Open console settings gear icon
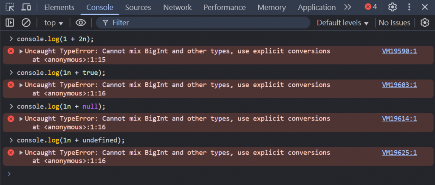This screenshot has width=435, height=185. pos(424,23)
